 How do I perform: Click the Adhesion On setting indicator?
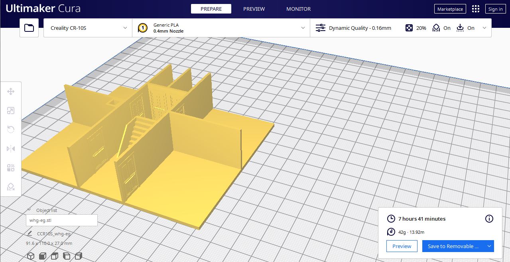pyautogui.click(x=465, y=28)
